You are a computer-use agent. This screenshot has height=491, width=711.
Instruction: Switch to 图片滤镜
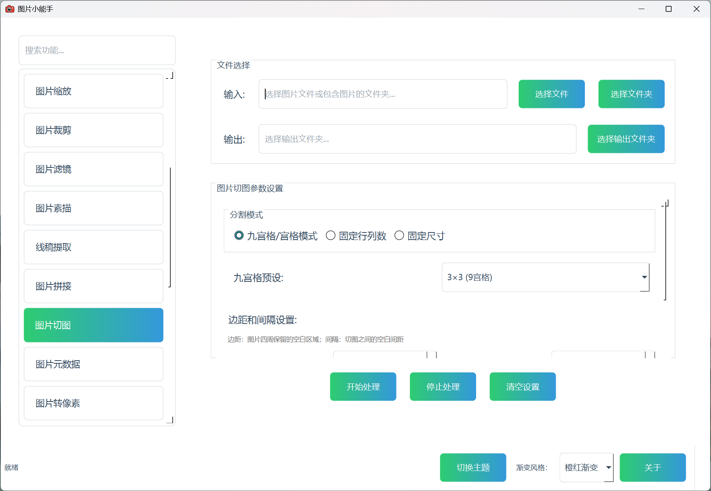93,169
